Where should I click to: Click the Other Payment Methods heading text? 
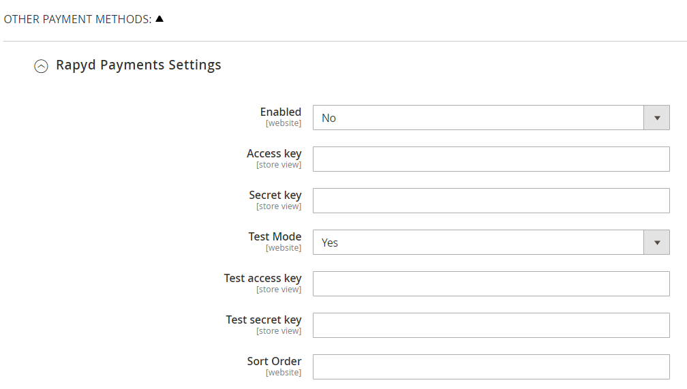77,19
